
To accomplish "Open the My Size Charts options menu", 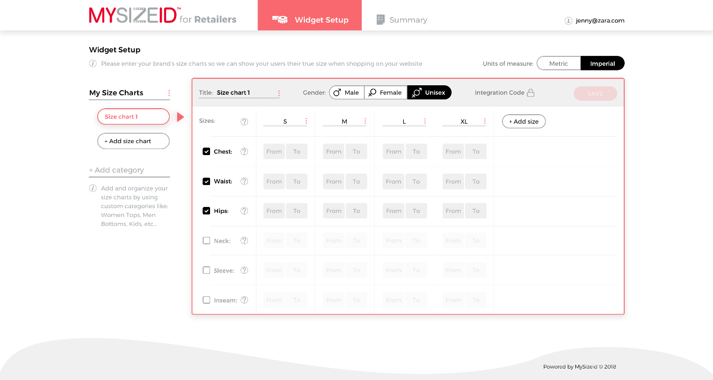I will (169, 93).
